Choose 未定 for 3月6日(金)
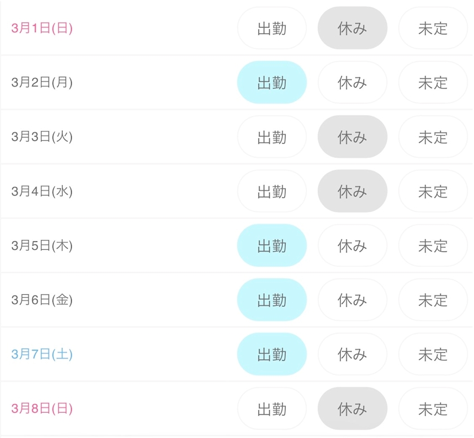474x438 pixels. click(x=433, y=300)
